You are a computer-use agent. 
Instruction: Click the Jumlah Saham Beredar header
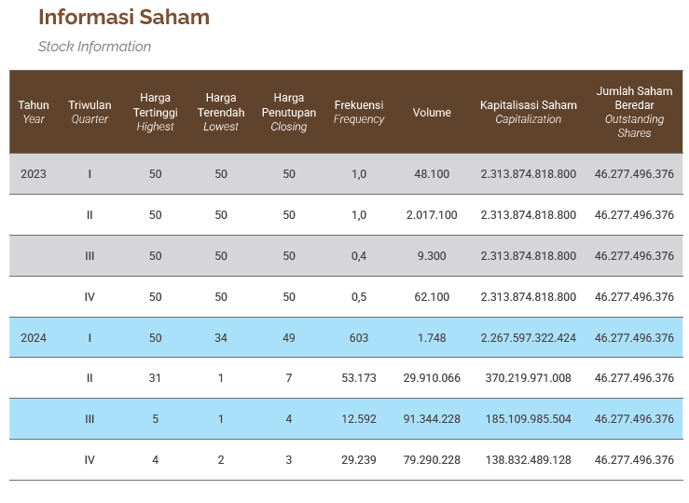(634, 112)
